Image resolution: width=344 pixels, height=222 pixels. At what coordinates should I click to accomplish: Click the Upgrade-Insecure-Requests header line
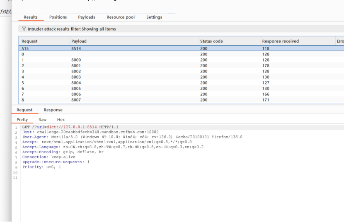pos(56,162)
